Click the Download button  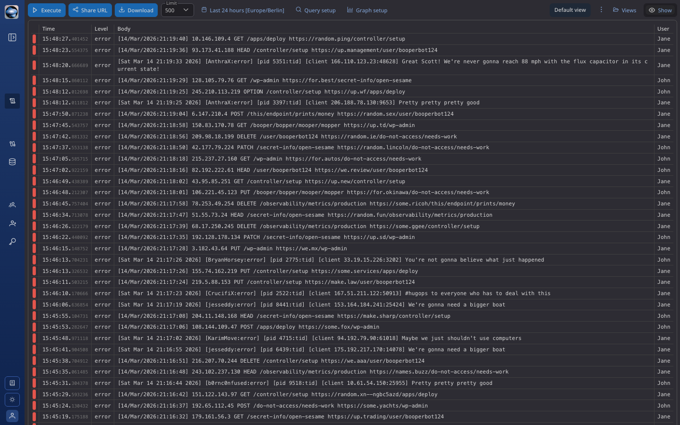pos(136,10)
